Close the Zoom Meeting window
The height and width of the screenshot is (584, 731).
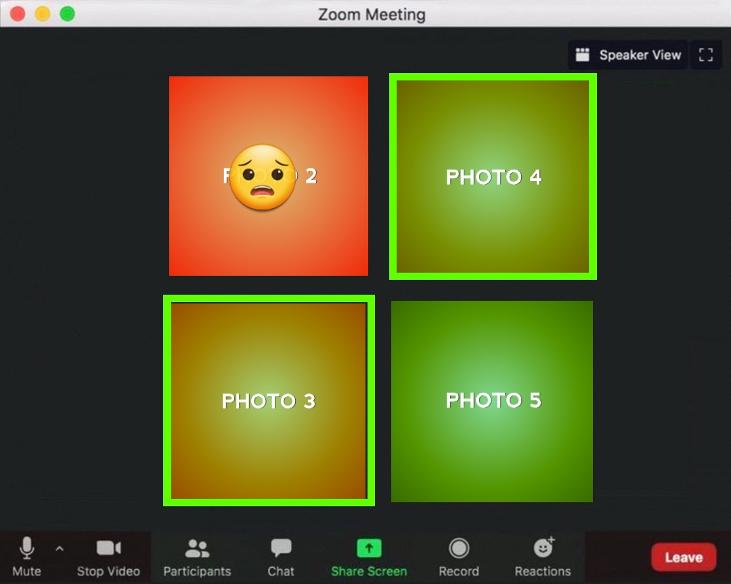(18, 14)
